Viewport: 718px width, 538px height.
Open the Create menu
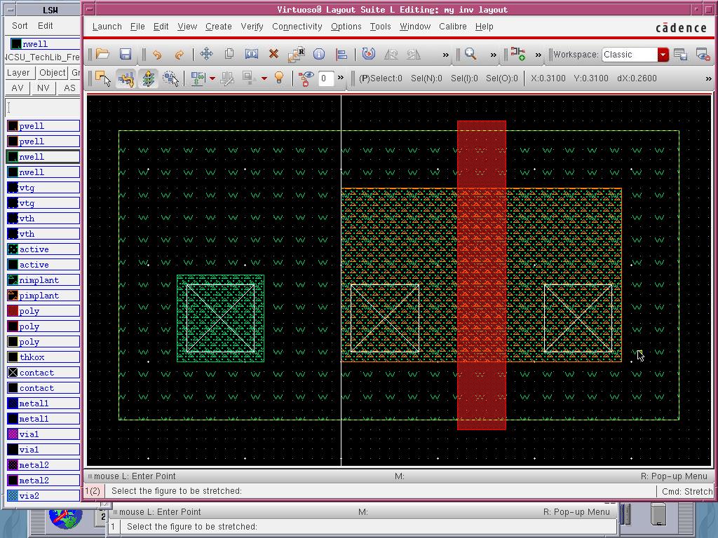tap(219, 27)
